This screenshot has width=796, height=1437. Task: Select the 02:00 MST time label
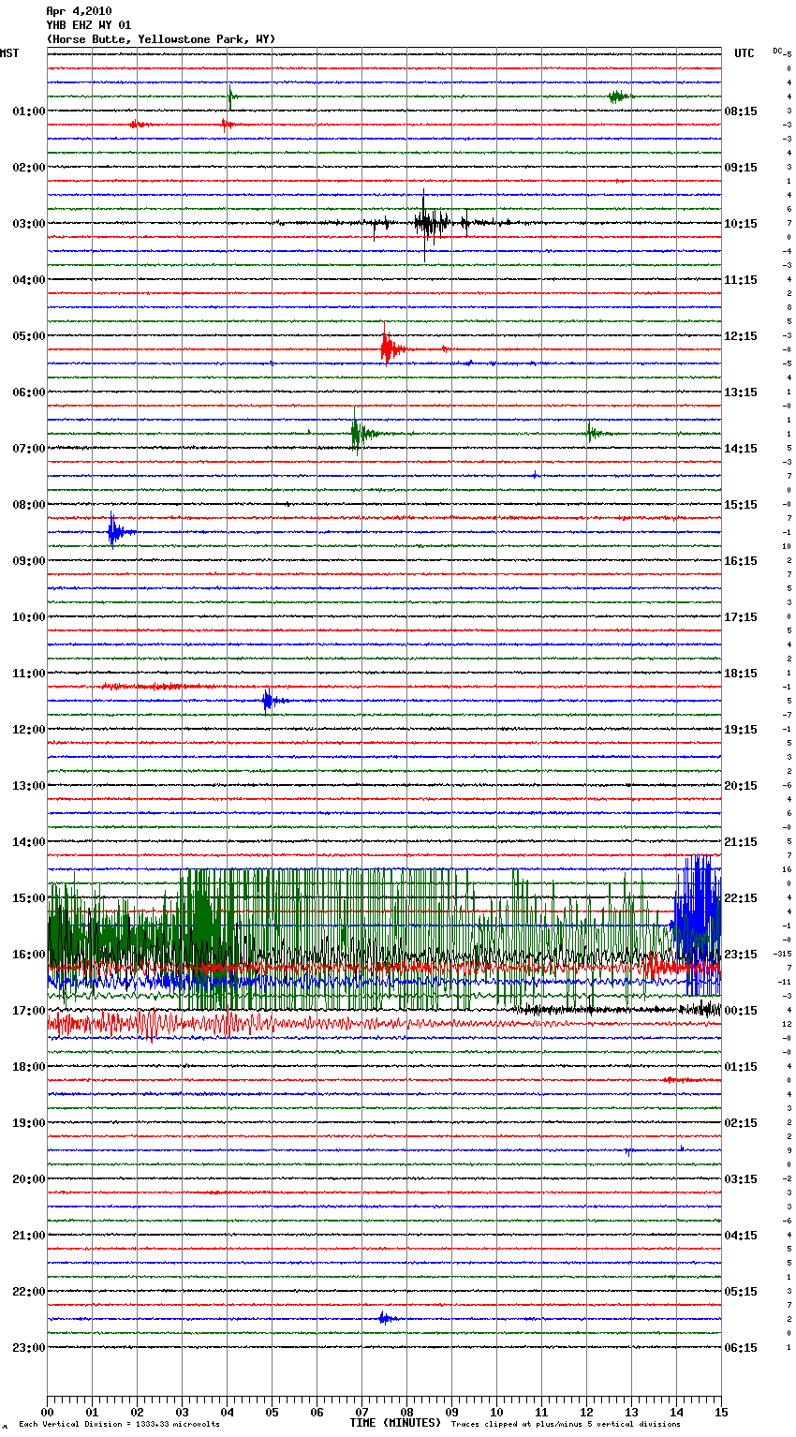[x=29, y=168]
